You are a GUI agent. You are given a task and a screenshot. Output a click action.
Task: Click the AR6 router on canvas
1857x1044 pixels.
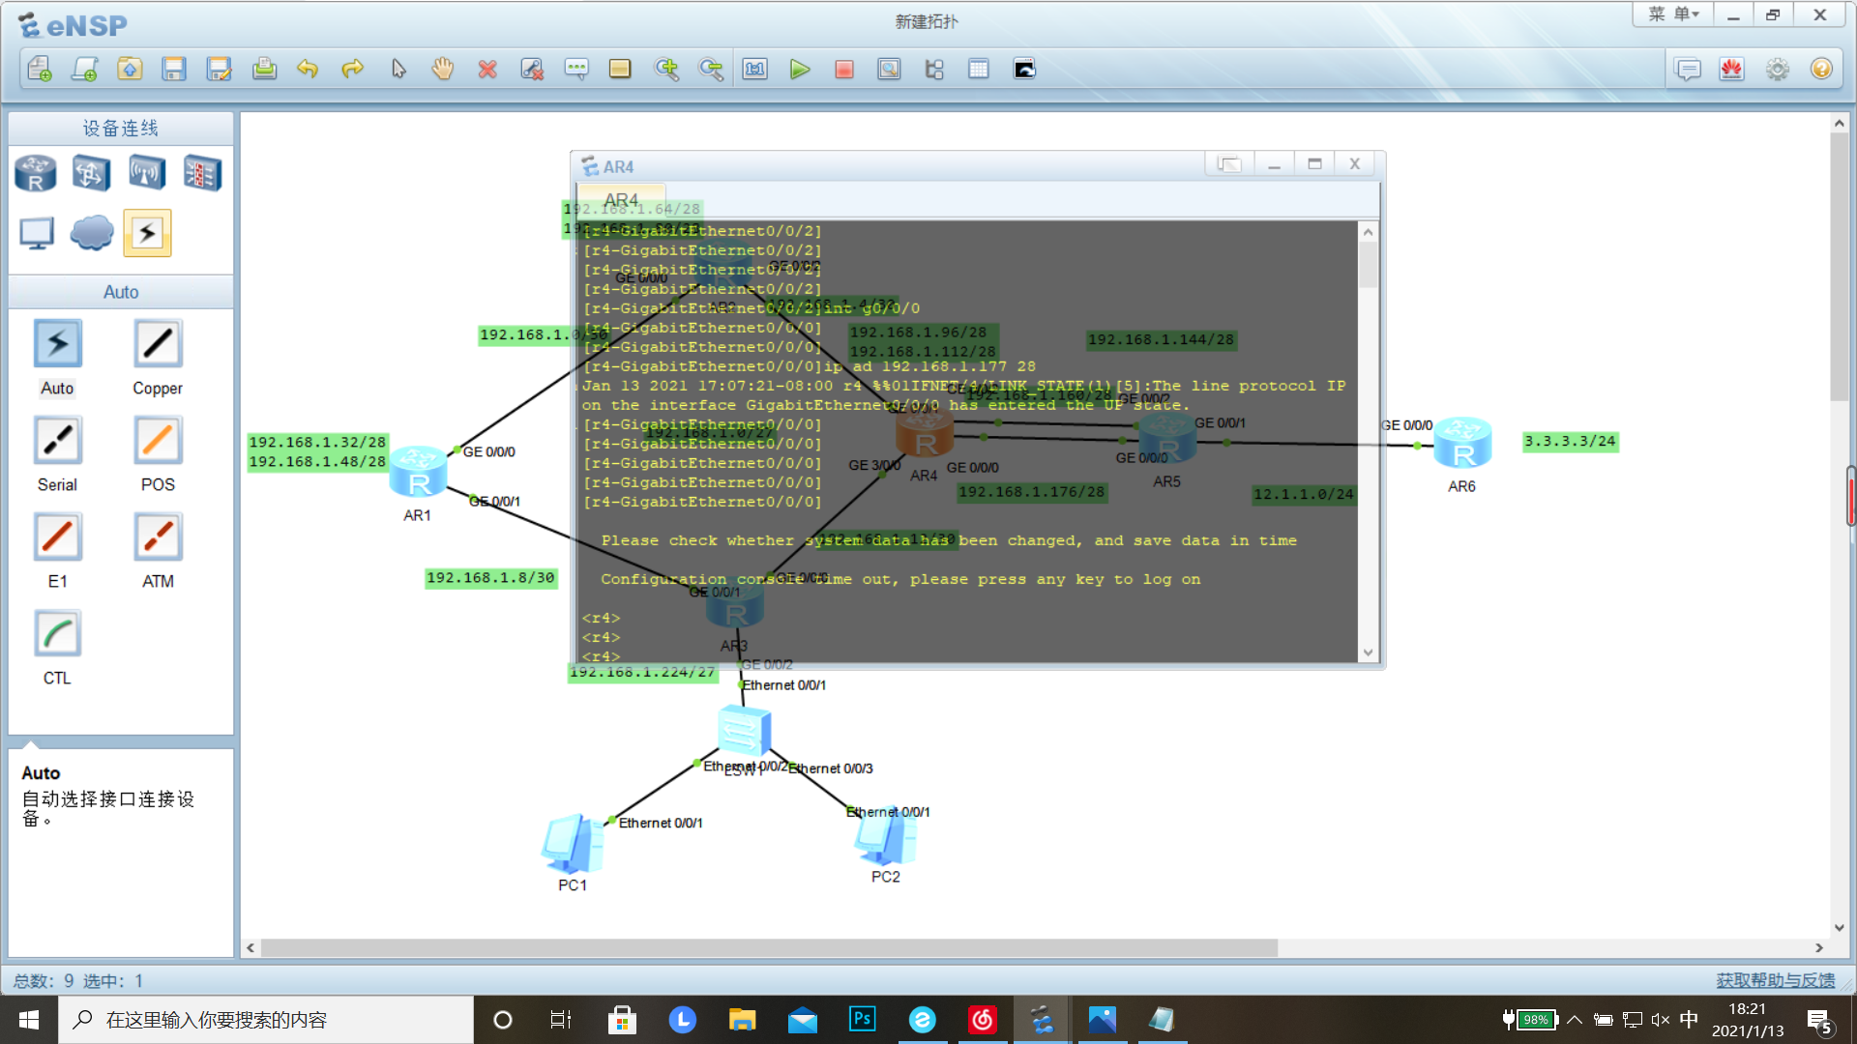(1461, 444)
